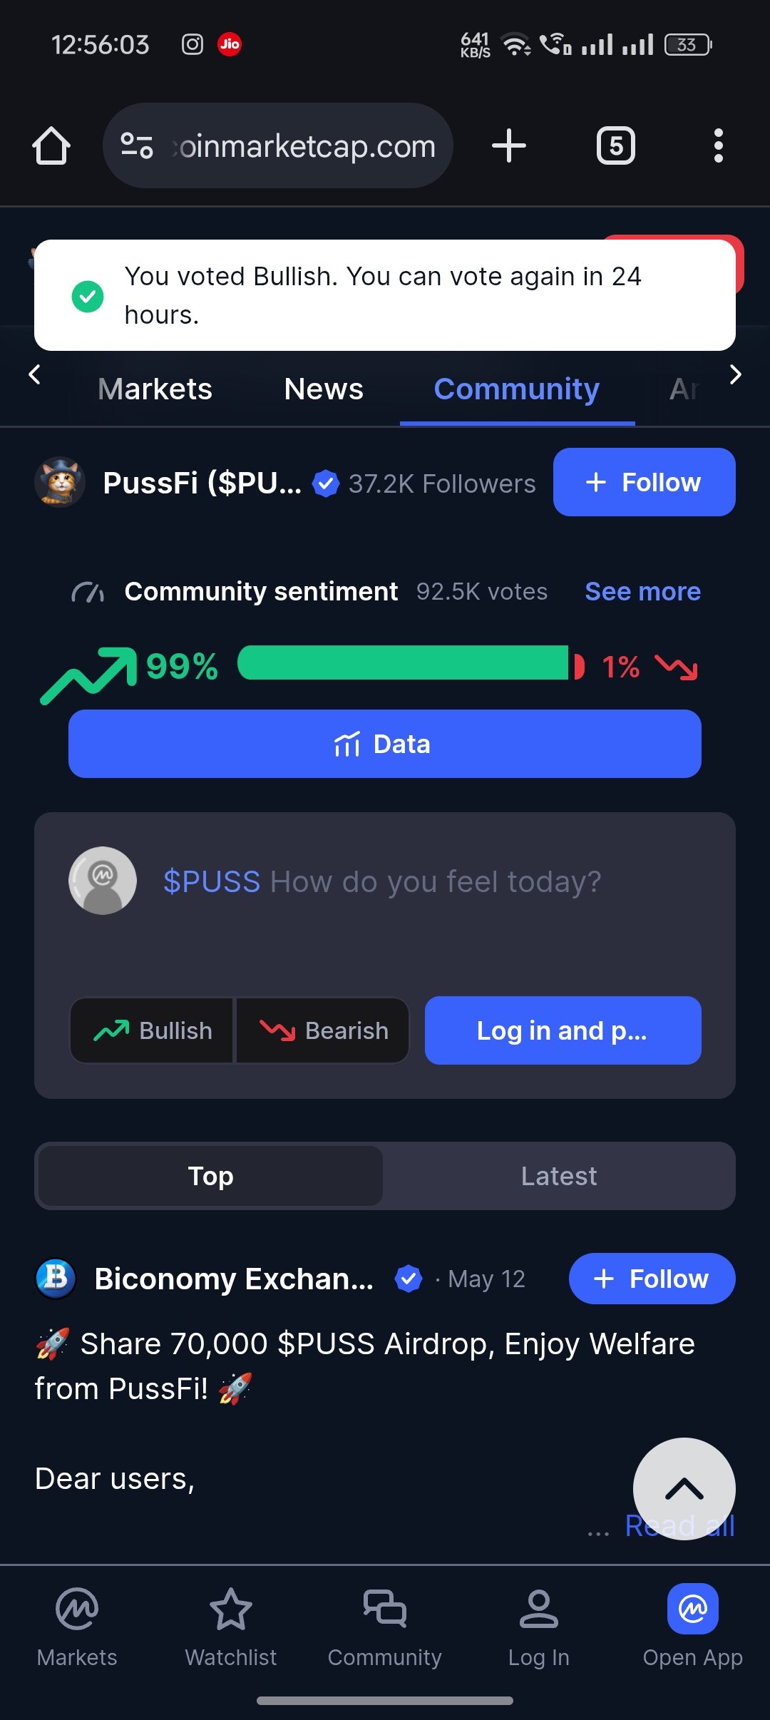Tap the site settings icon in address bar
Screen dimensions: 770x1720
136,146
